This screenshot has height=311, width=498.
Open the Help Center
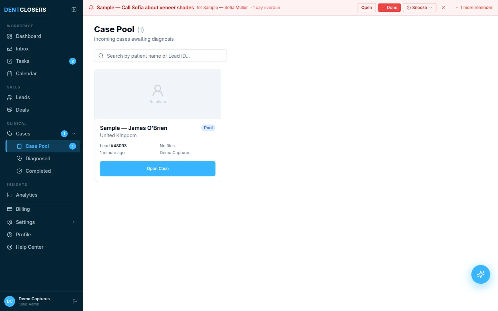pyautogui.click(x=41, y=247)
